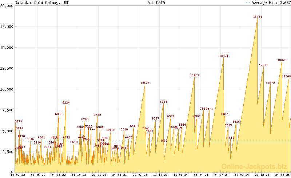The image size is (291, 178).
Task: Click the 11482 peak value label
Action: 195,75
